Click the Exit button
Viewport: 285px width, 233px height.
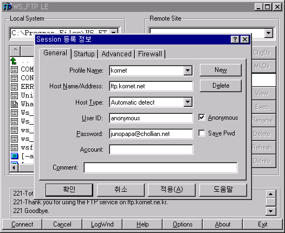tap(263, 224)
